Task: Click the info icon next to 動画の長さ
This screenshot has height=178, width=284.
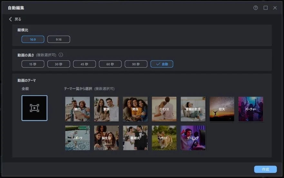Action: pyautogui.click(x=61, y=55)
